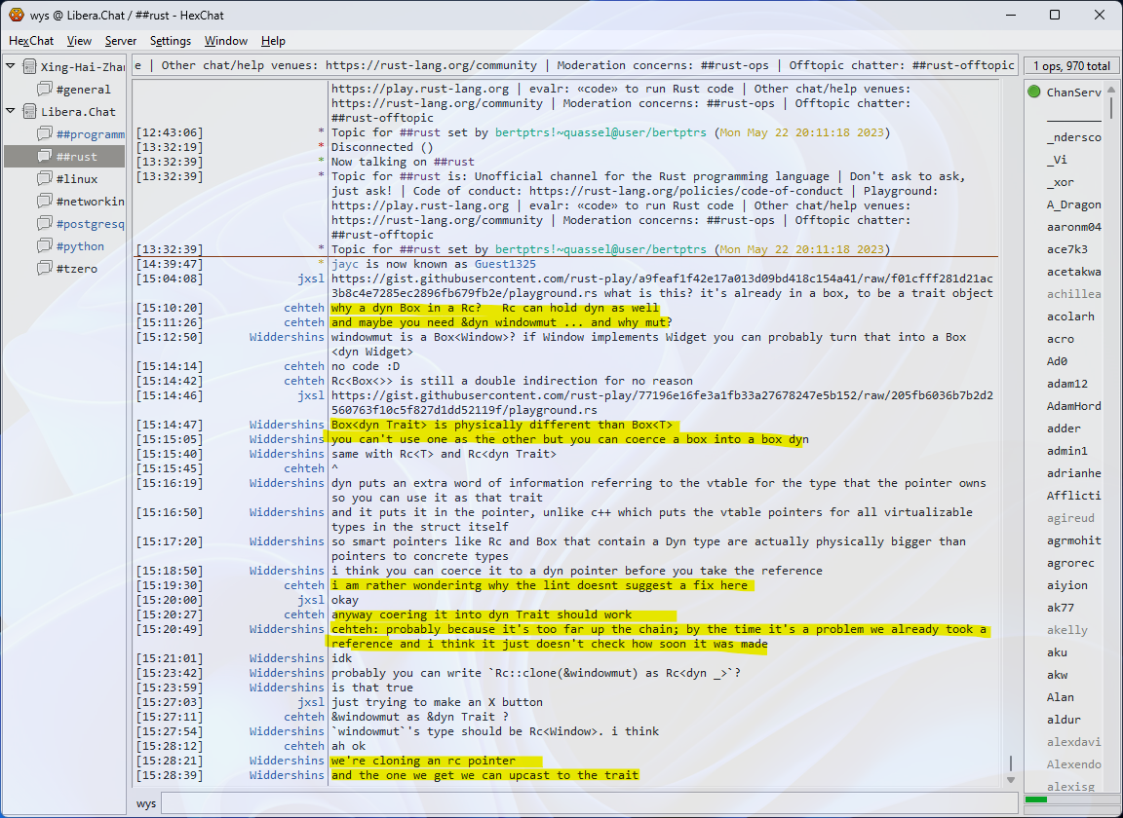Open the HexChat menu
The image size is (1123, 818).
click(31, 41)
